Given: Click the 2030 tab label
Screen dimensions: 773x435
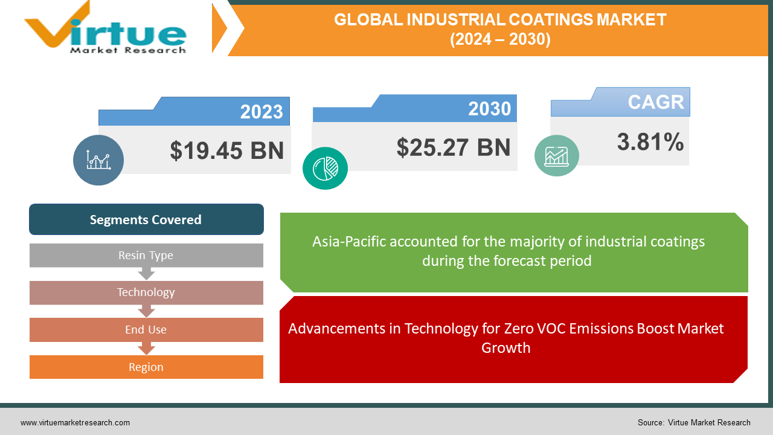Looking at the screenshot, I should (490, 109).
